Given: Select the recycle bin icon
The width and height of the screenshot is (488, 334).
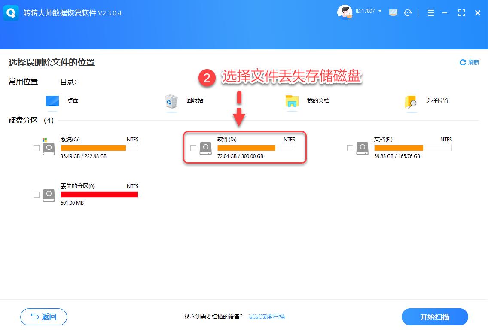Looking at the screenshot, I should (171, 101).
